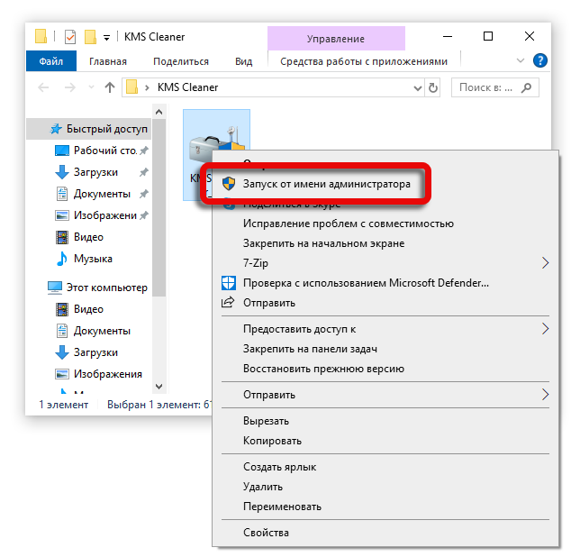The image size is (571, 557).
Task: Click the Properties quick access toolbar icon
Action: pyautogui.click(x=70, y=37)
